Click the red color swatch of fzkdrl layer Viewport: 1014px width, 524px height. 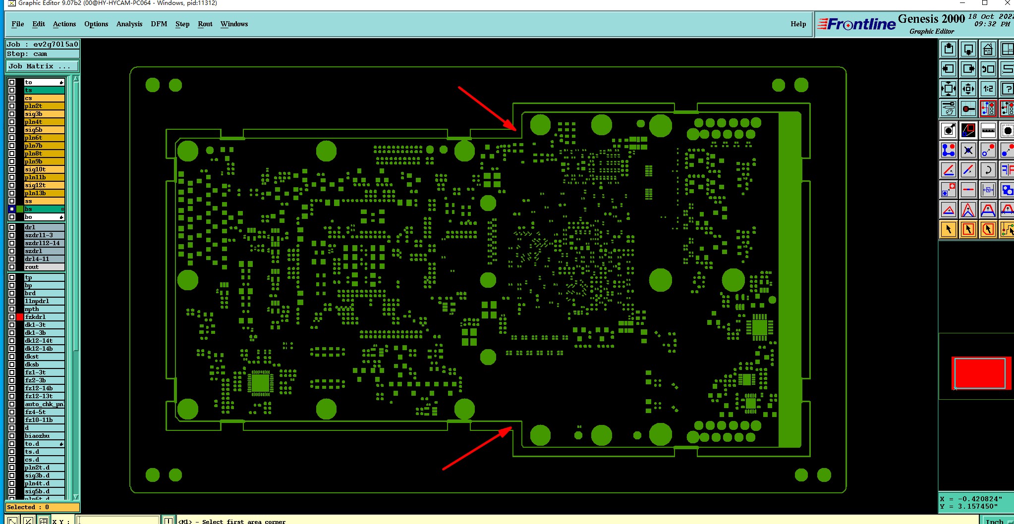[20, 317]
